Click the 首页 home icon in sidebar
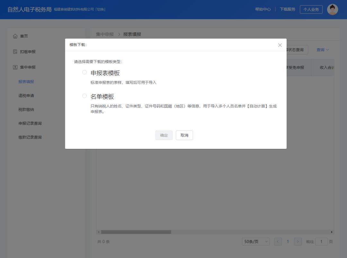The width and height of the screenshot is (347, 258). point(15,36)
